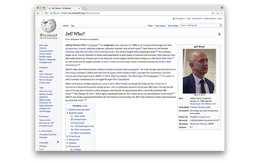Click Cite this page link
The width and height of the screenshot is (260, 163).
coord(45,111)
